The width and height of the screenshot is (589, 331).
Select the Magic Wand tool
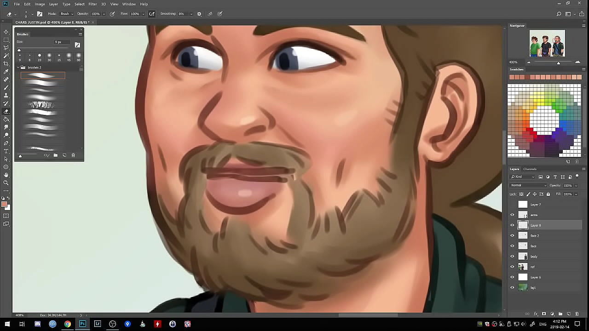click(x=6, y=56)
